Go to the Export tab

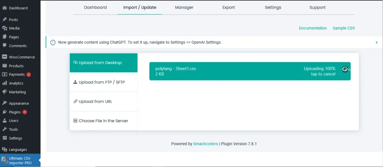pyautogui.click(x=229, y=7)
